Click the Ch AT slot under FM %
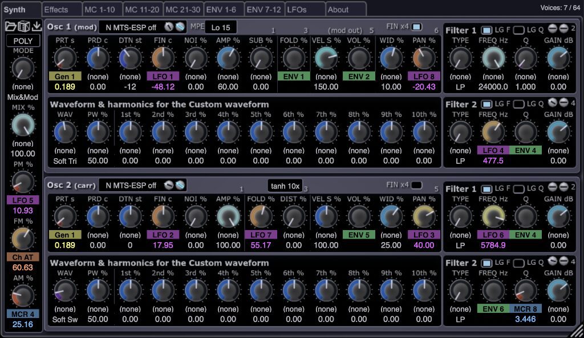 click(x=23, y=257)
